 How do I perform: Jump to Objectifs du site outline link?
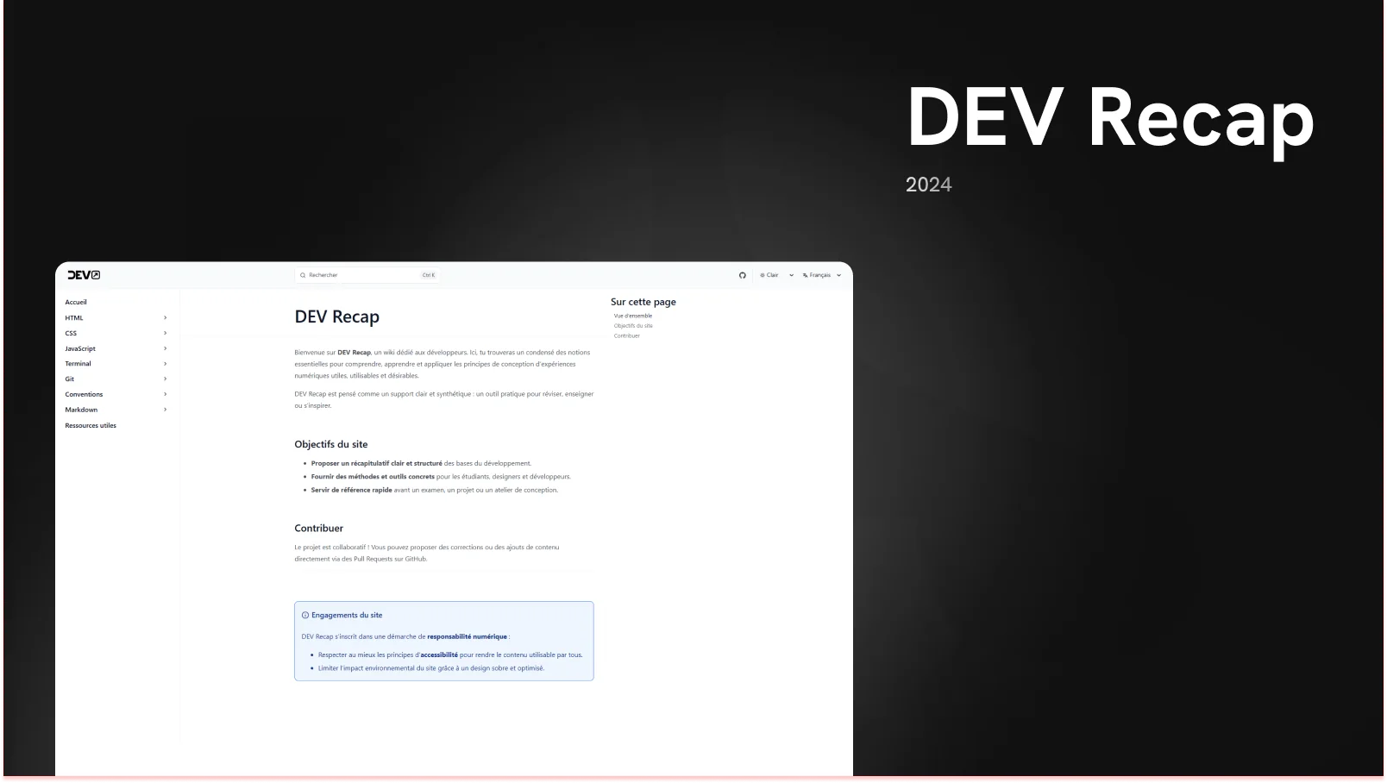pos(633,326)
